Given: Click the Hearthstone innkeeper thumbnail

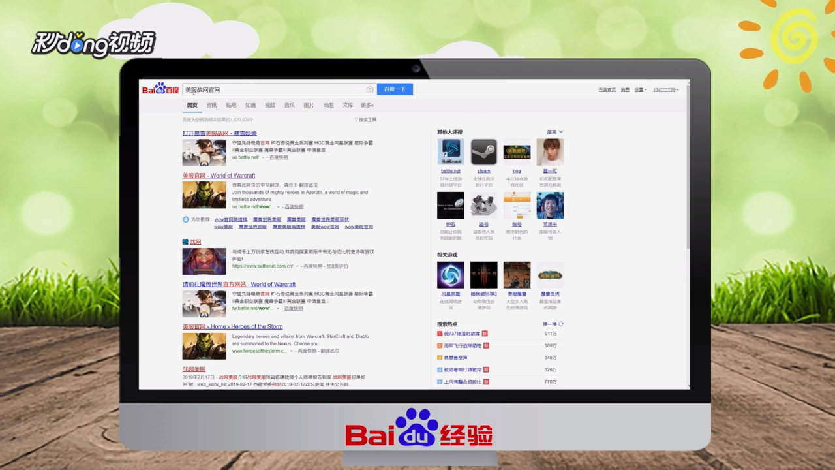Looking at the screenshot, I should tap(204, 261).
